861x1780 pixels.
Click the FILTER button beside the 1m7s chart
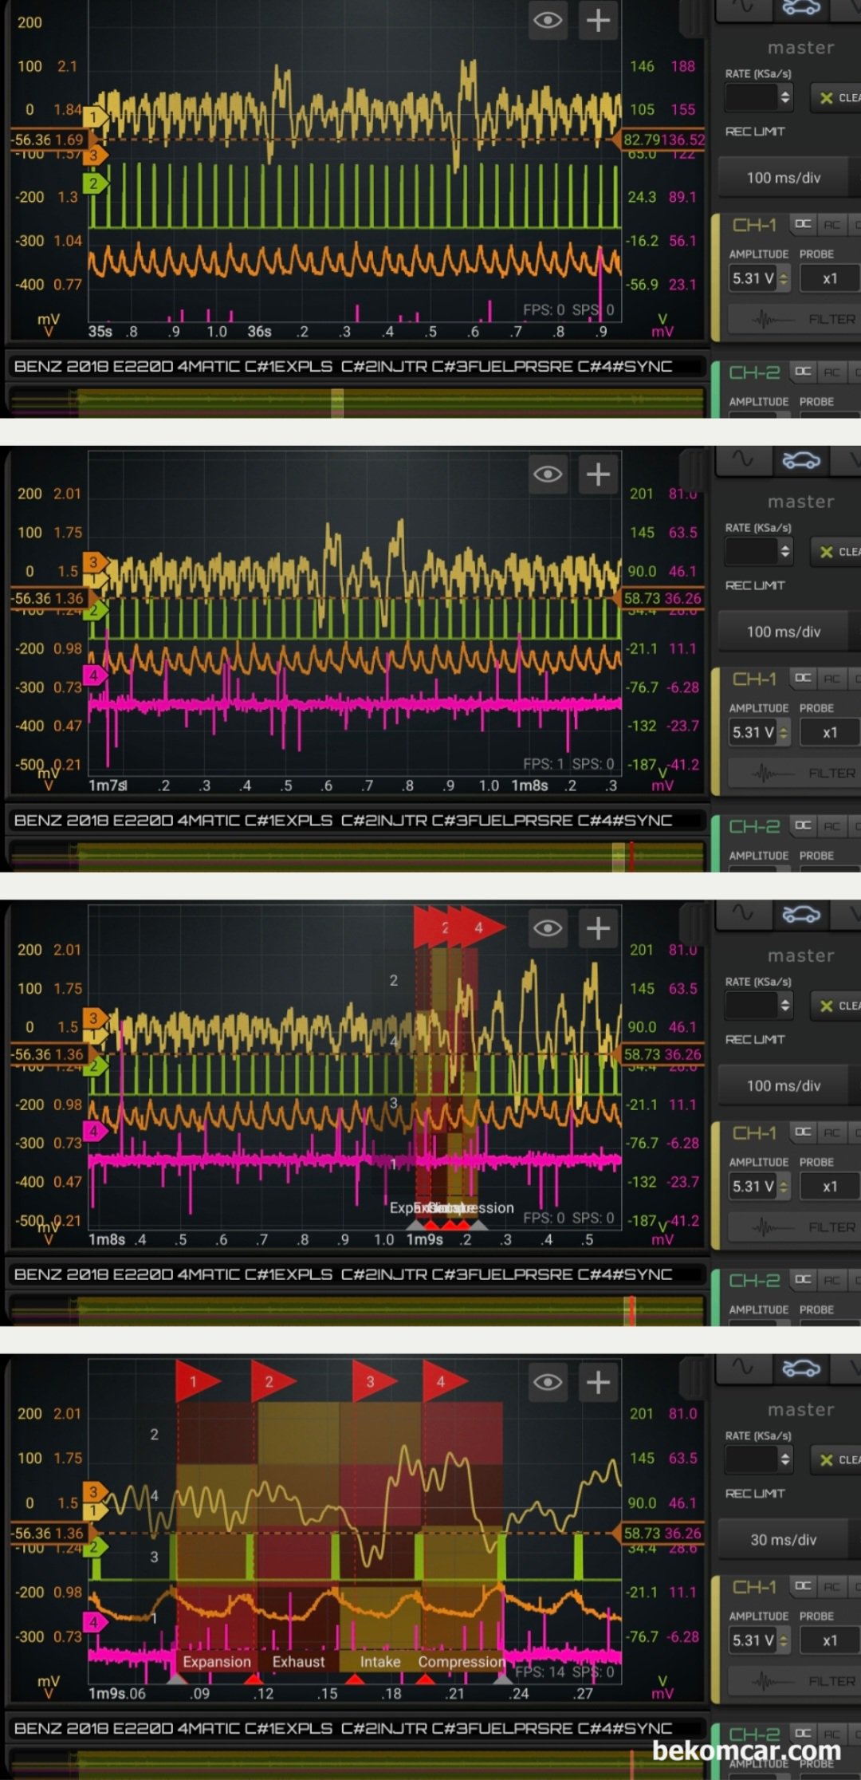tap(793, 774)
